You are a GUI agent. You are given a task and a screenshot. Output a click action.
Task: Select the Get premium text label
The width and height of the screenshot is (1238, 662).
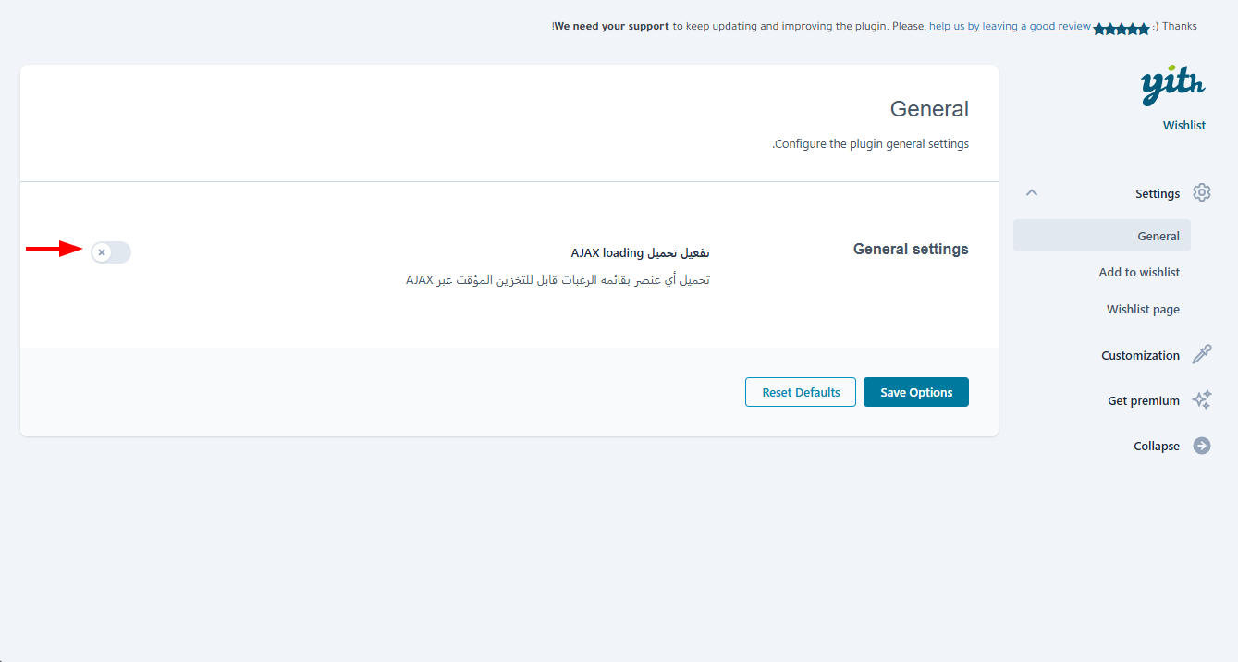coord(1144,400)
